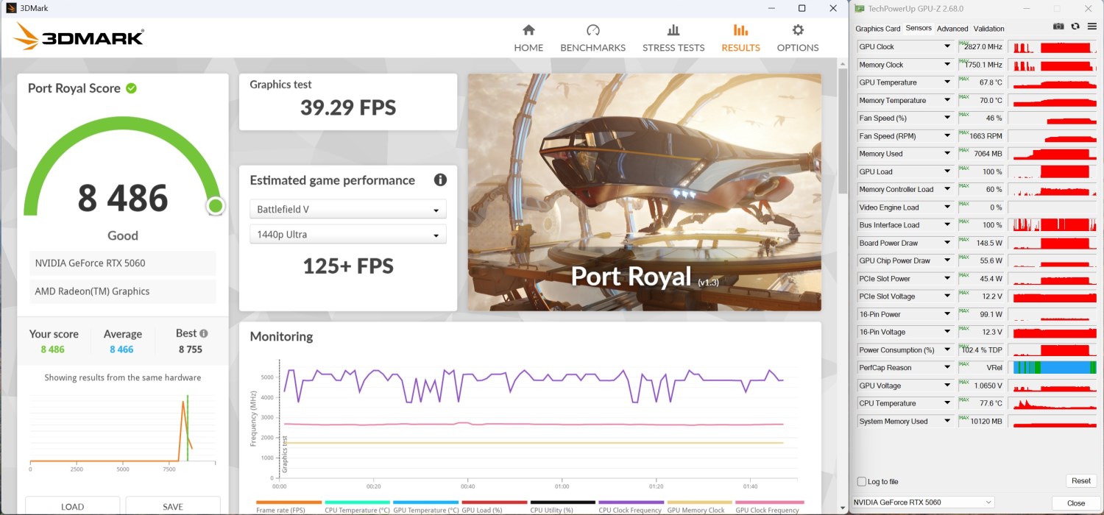The image size is (1104, 515).
Task: Enable the Log to file checkbox
Action: point(862,482)
